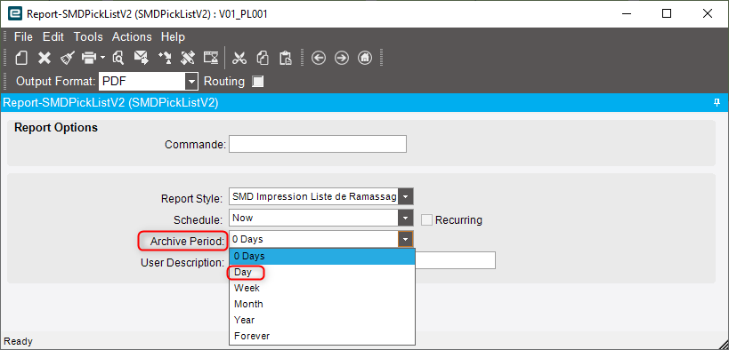Choose Forever archive period option
This screenshot has height=350, width=729.
321,336
